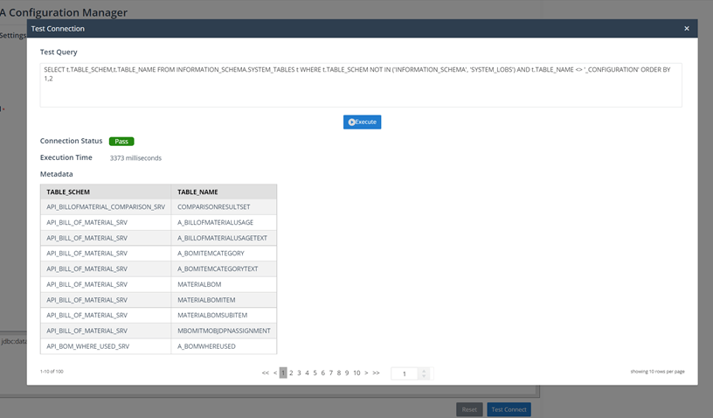Select the API_BOM_WHERE_USED_SRV cell
This screenshot has width=713, height=418.
(106, 346)
